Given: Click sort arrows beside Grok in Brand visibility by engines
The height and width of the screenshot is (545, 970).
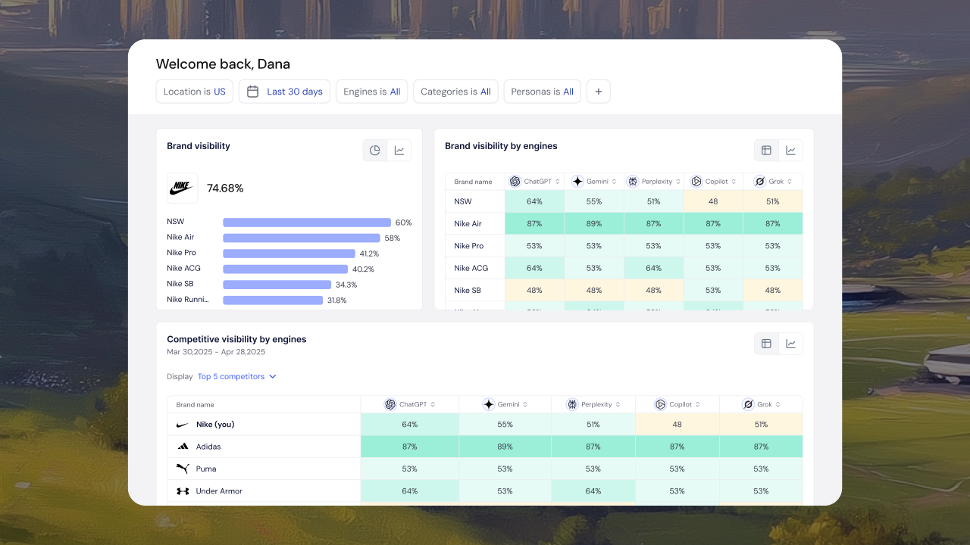Looking at the screenshot, I should tap(790, 182).
